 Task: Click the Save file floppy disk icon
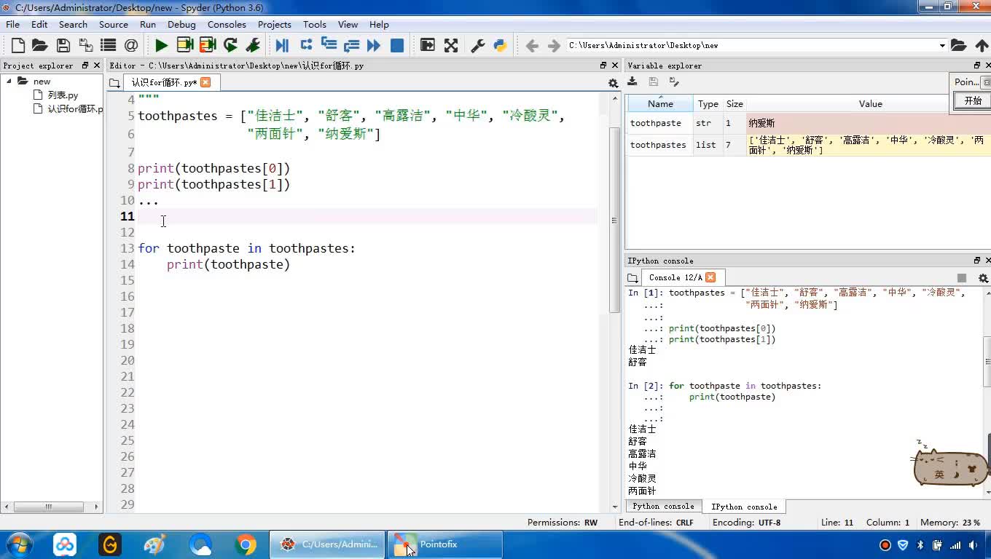coord(63,45)
